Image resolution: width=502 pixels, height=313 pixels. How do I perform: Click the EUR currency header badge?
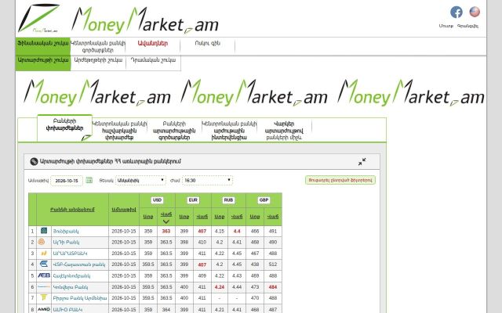pyautogui.click(x=193, y=200)
